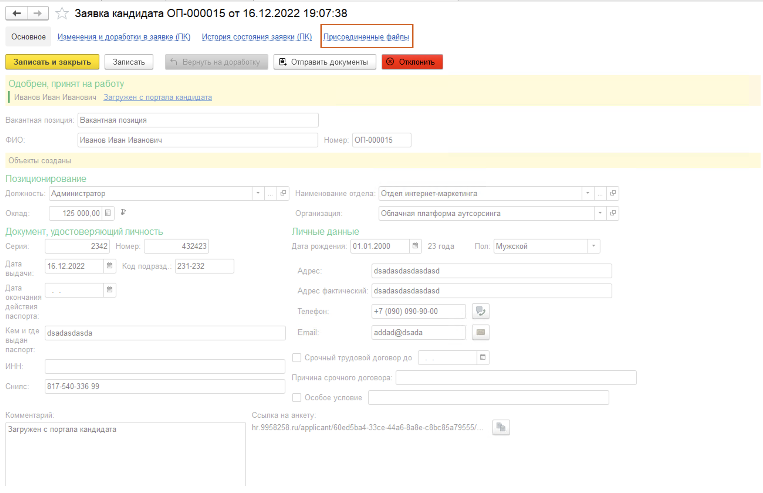
Task: Expand the Должность dropdown list
Action: click(x=258, y=193)
